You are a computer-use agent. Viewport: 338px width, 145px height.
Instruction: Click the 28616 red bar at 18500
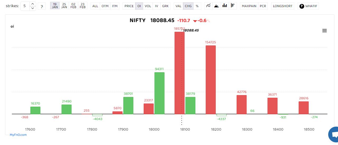[x=304, y=108]
